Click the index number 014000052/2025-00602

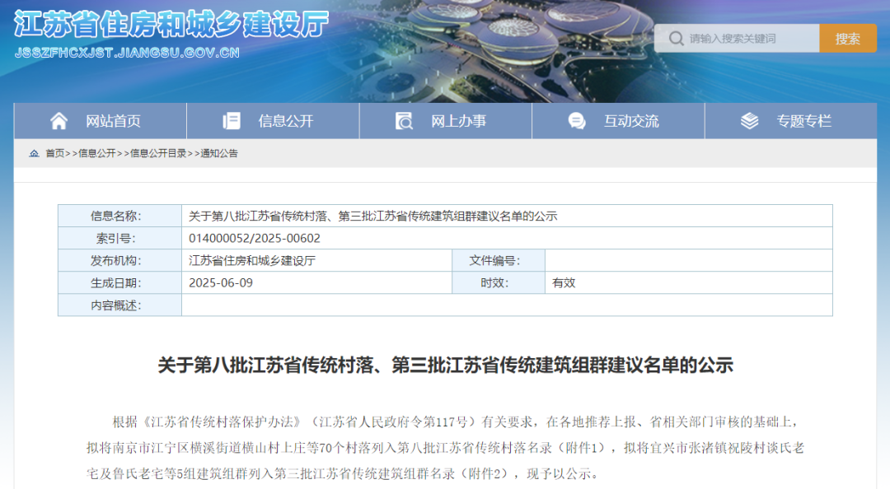coord(255,238)
